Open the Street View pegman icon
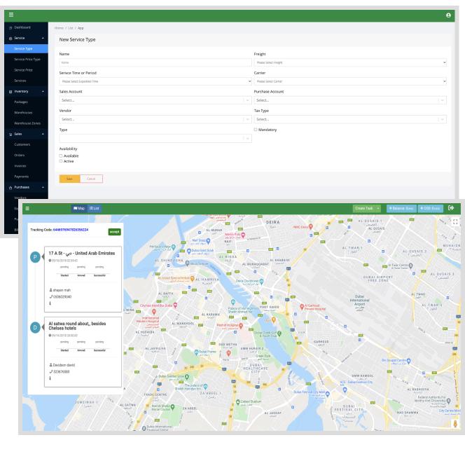 click(x=455, y=424)
